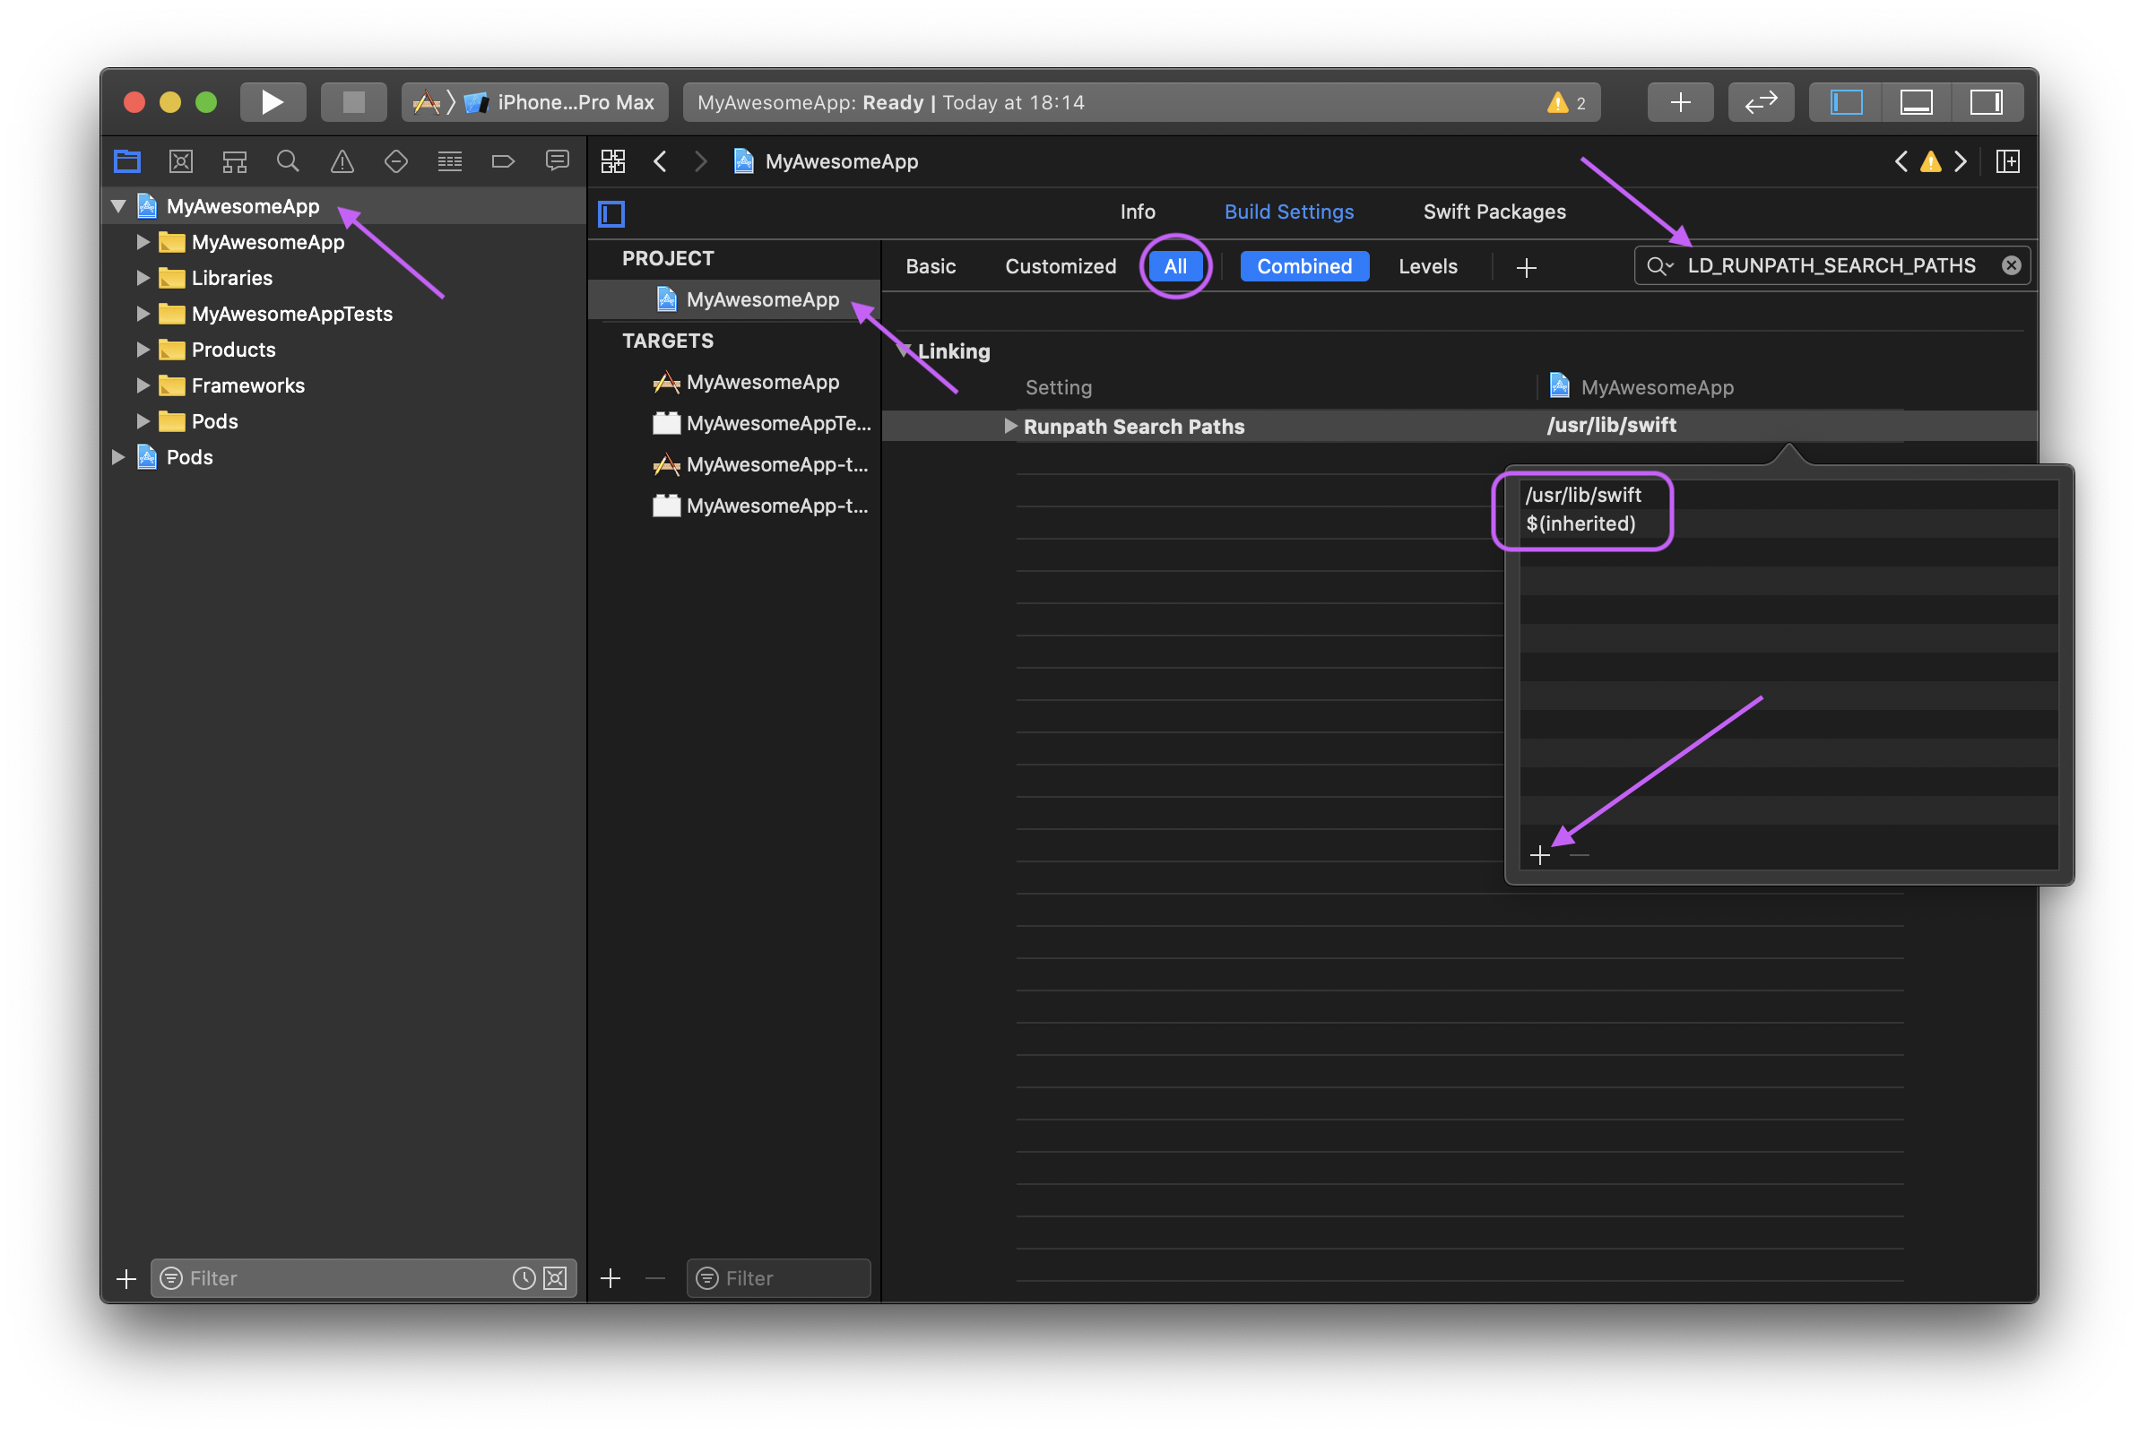Add an editor on the right

coord(2007,162)
